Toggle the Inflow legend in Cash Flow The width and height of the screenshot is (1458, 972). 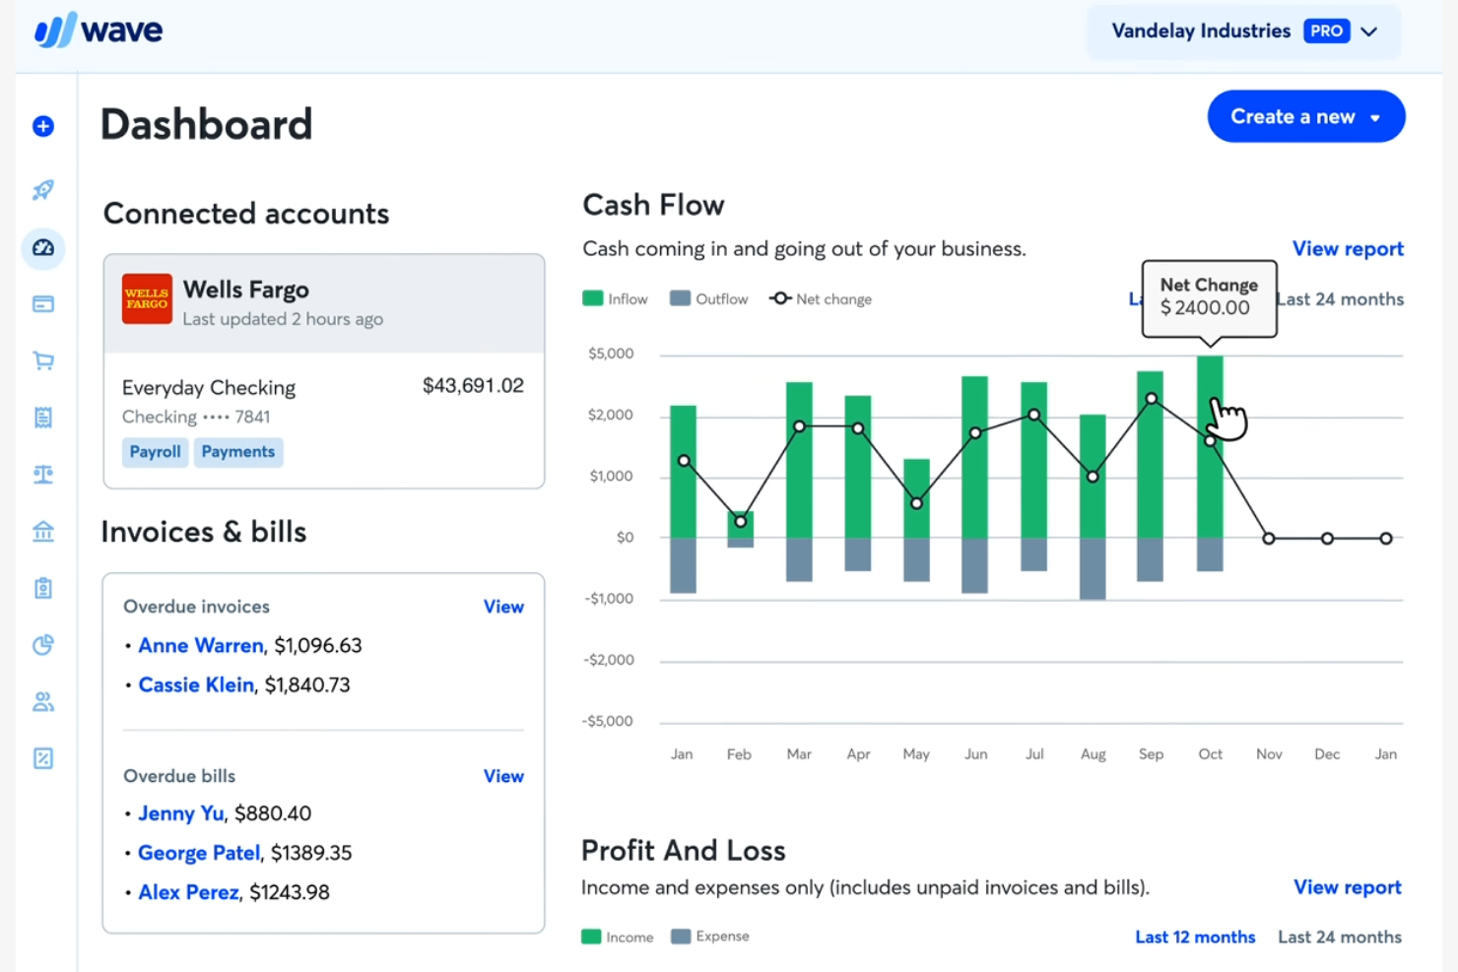614,298
